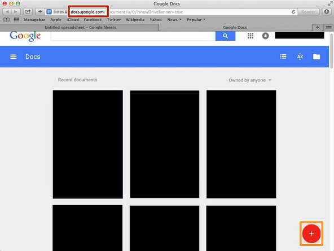Open the Facebook bookmark
334x251 pixels.
pos(93,20)
